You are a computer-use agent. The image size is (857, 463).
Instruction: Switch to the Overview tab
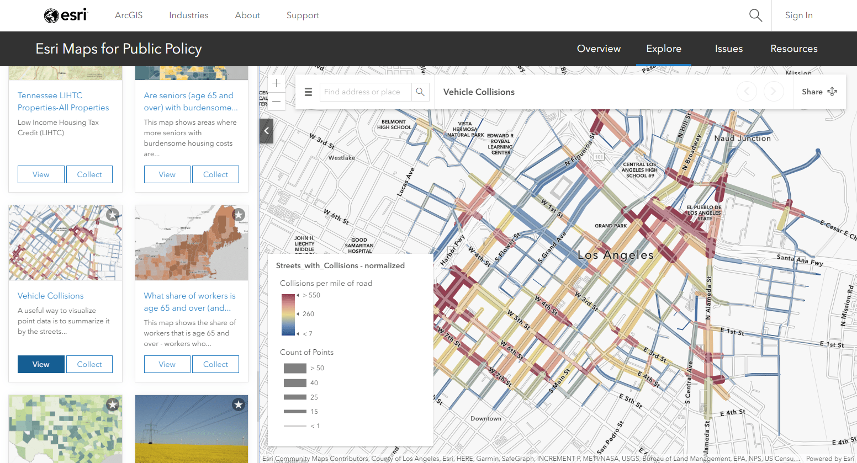599,49
